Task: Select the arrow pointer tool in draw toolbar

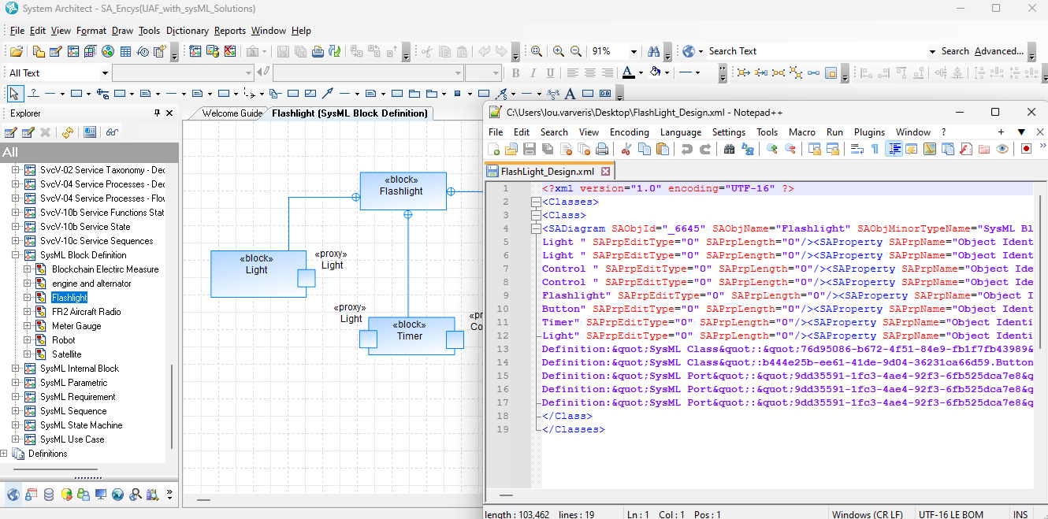Action: pyautogui.click(x=13, y=93)
